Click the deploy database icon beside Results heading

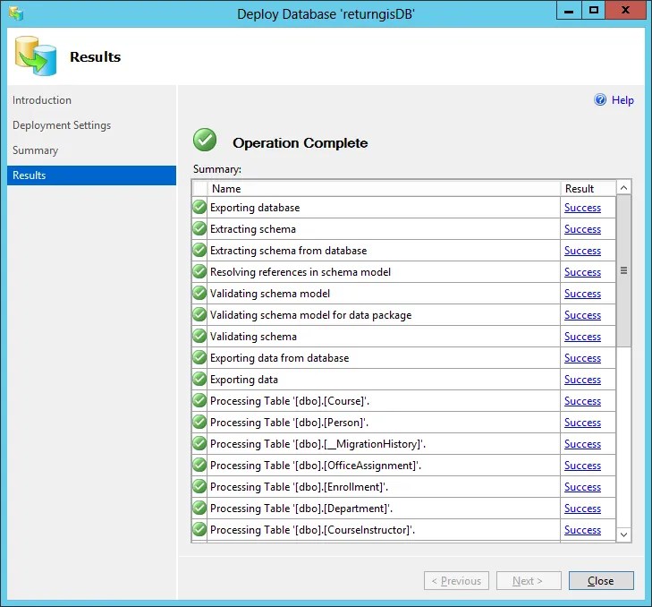36,56
